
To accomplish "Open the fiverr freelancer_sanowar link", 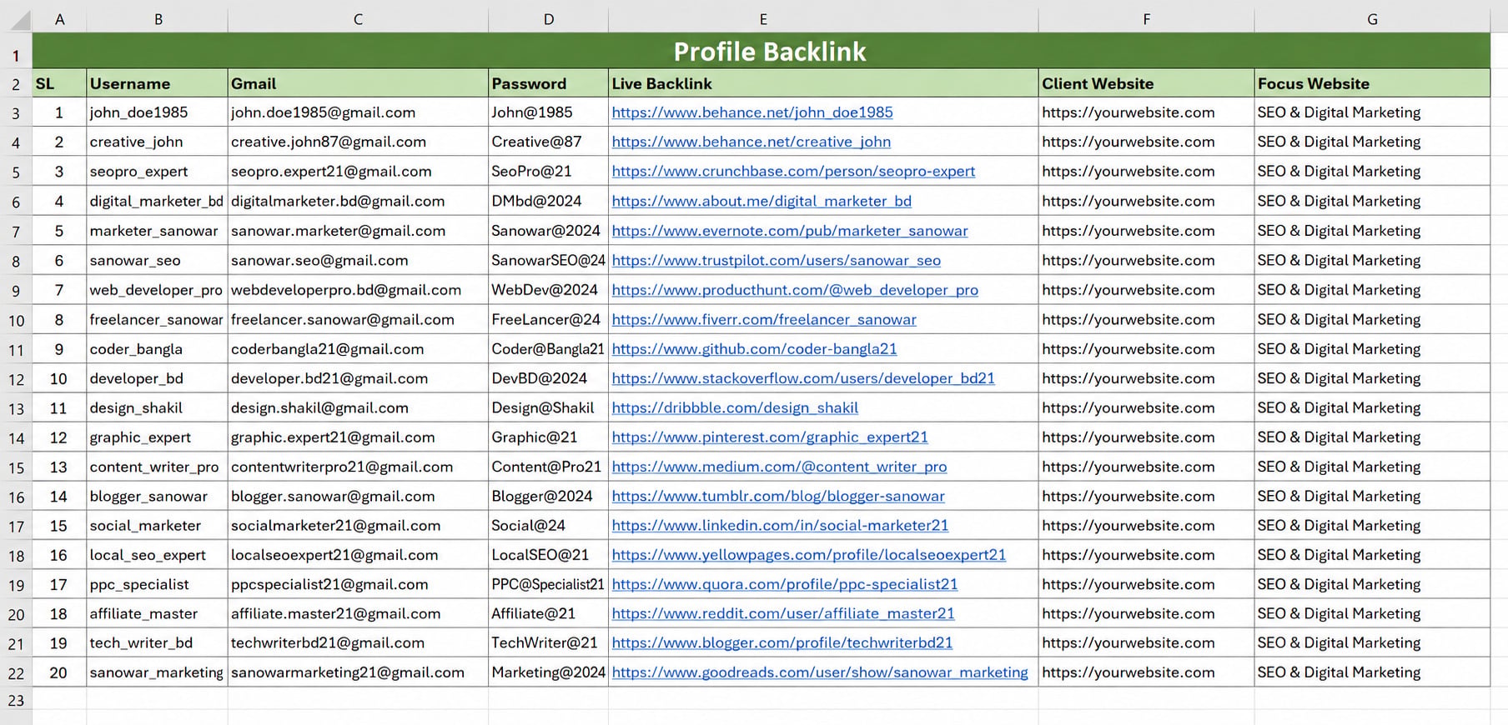I will tap(764, 319).
